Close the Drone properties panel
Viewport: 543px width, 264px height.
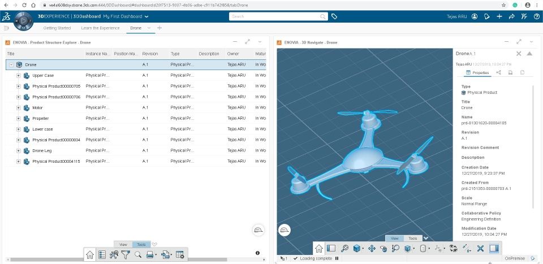tap(519, 54)
